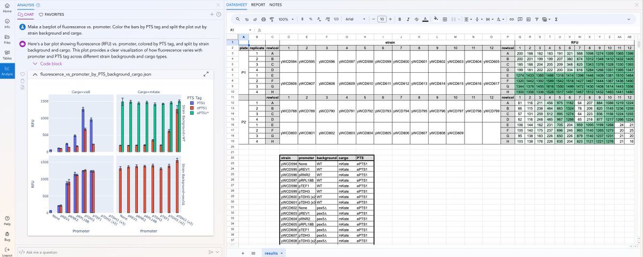This screenshot has height=257, width=643.
Task: Open the Help sidebar item
Action: pos(7,220)
